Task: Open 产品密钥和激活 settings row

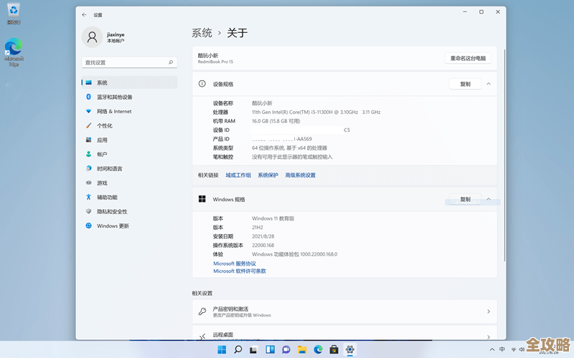Action: tap(344, 311)
